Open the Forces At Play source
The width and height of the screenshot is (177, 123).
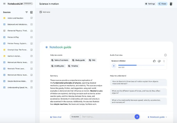(13, 37)
